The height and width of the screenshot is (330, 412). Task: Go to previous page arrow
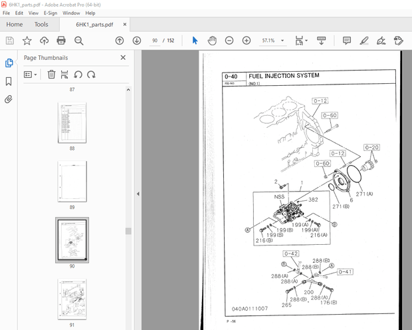click(120, 41)
